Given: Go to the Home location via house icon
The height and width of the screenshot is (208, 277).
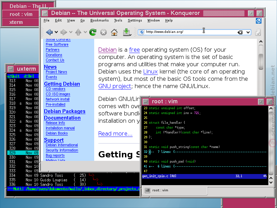Looking at the screenshot, I should coord(114,32).
